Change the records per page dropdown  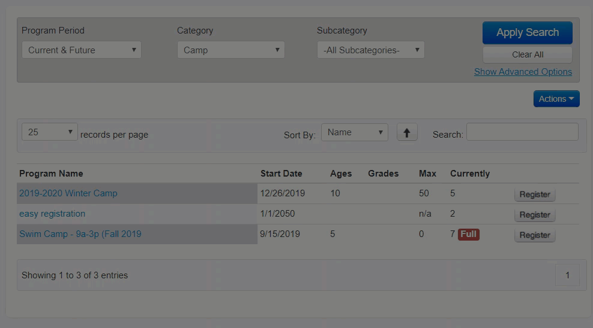pos(50,132)
